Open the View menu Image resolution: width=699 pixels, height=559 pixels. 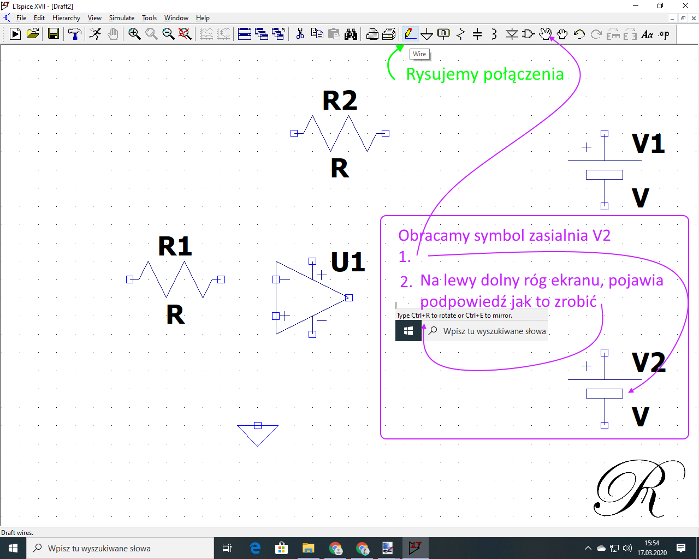[94, 18]
